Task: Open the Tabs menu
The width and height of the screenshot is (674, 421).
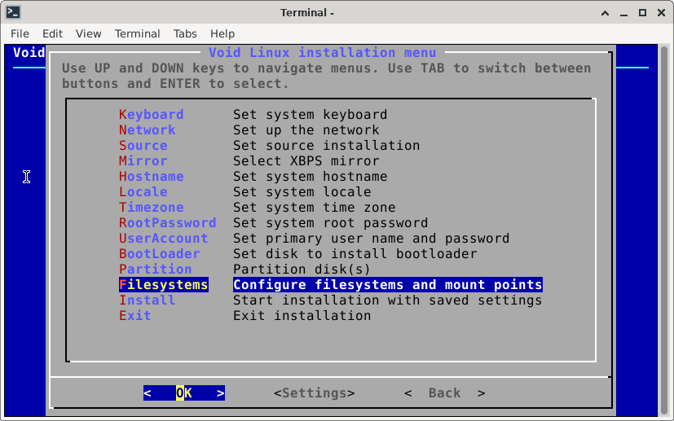Action: tap(185, 33)
